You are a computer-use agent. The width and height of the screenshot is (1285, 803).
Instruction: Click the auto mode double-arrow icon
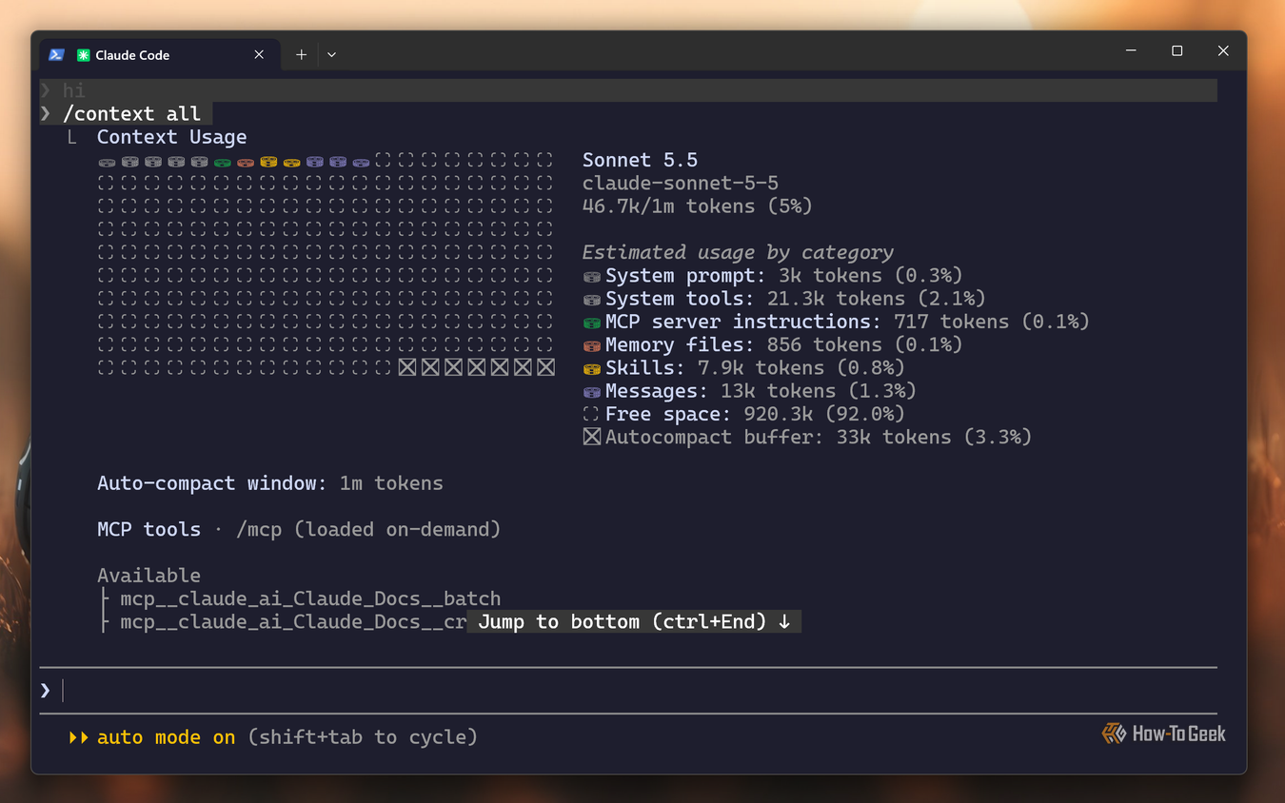[x=78, y=737]
